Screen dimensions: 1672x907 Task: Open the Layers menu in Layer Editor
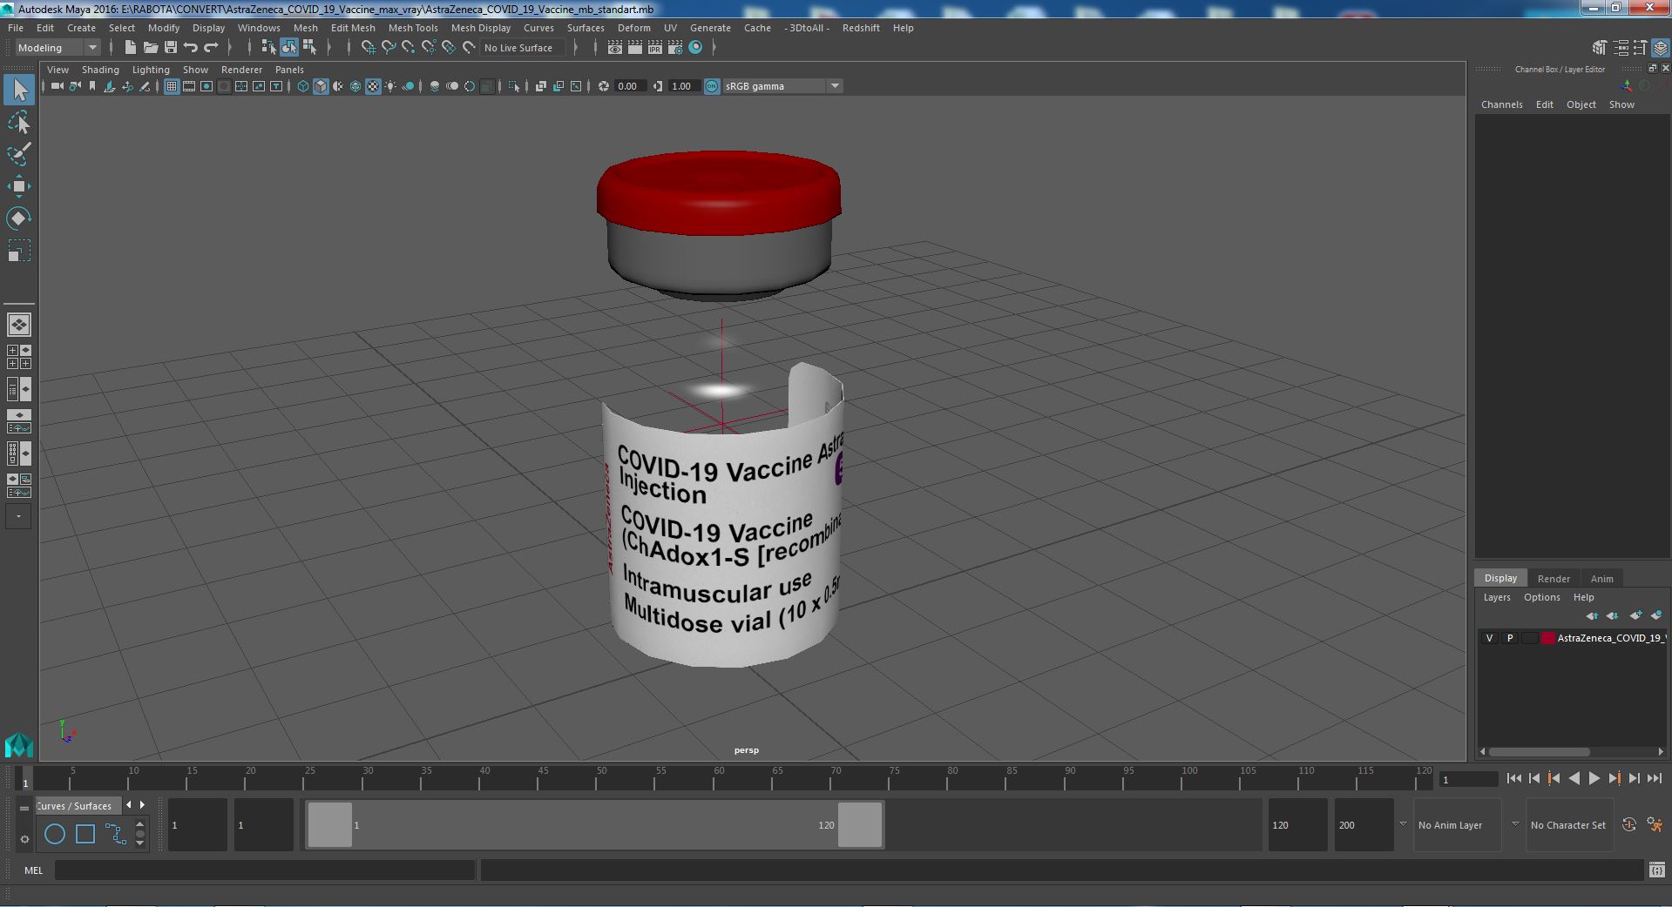1497,597
